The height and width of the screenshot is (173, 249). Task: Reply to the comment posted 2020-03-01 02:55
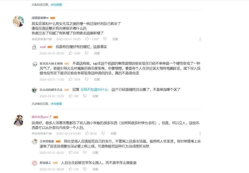[x=95, y=152]
